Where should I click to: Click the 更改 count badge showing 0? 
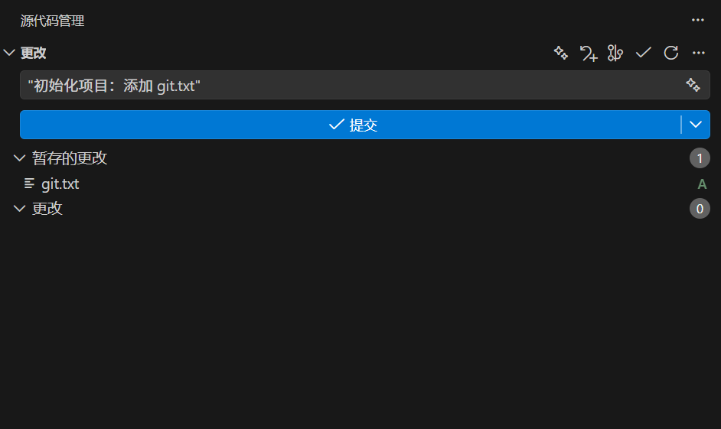(x=700, y=209)
